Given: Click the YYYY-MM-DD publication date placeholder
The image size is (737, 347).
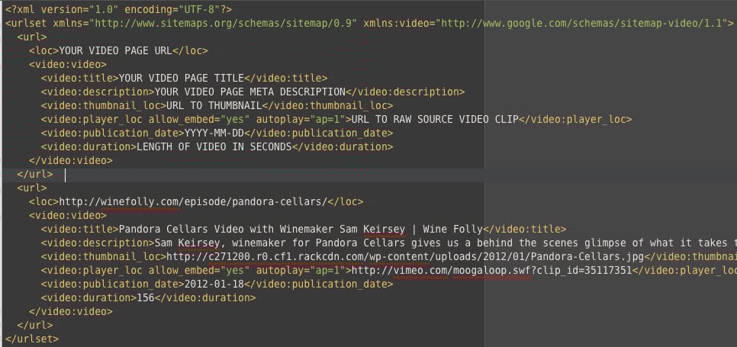Looking at the screenshot, I should pos(214,133).
